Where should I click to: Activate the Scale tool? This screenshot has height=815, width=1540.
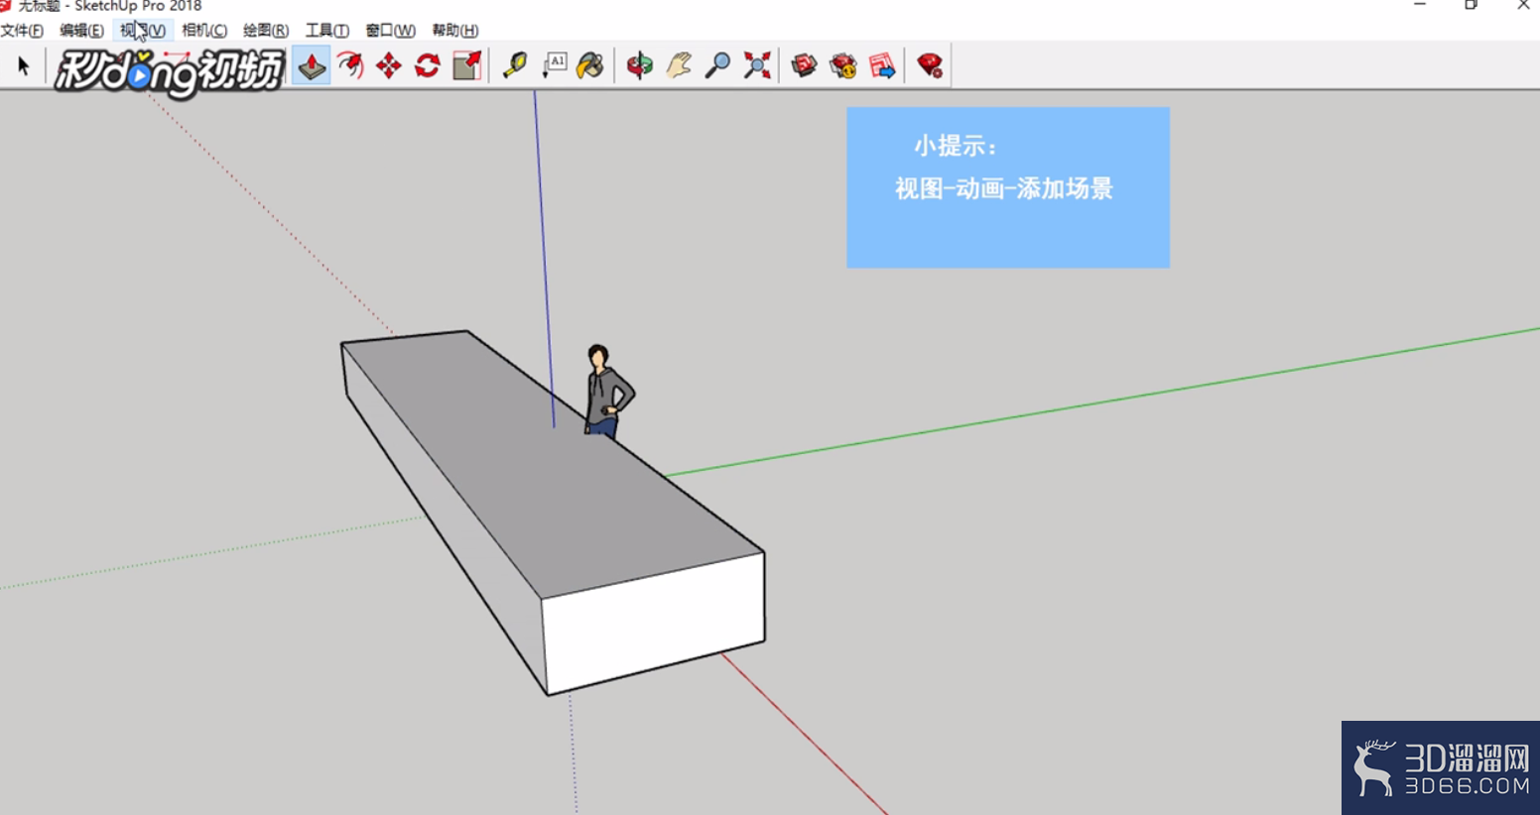pos(466,65)
